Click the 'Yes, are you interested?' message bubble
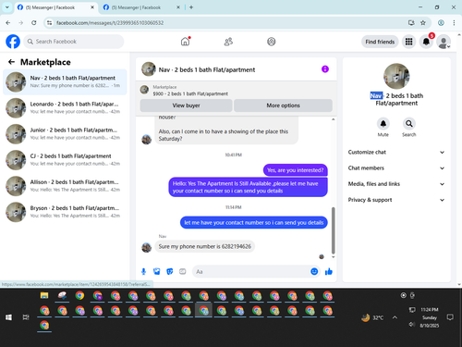Image resolution: width=462 pixels, height=347 pixels. coord(296,170)
